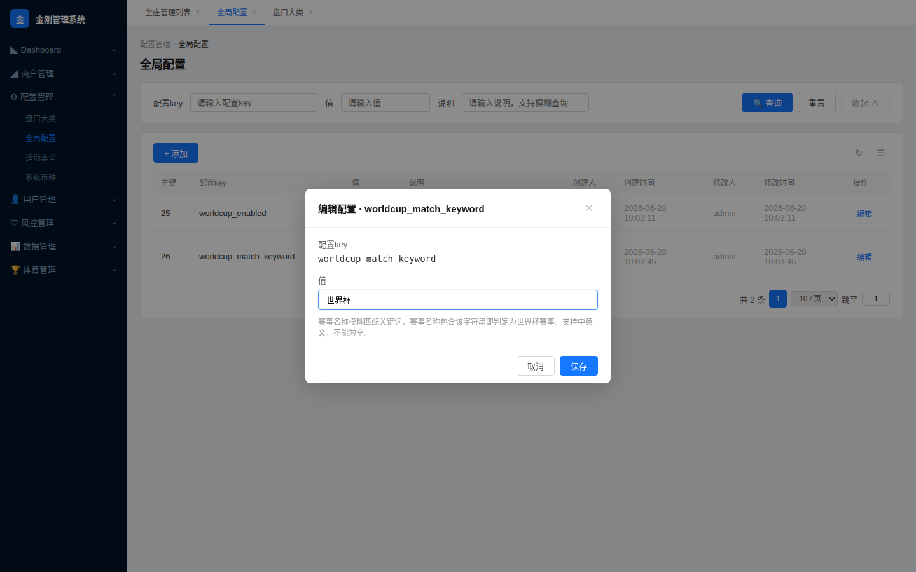Open 运动类型 in sidebar submenu
Image resolution: width=916 pixels, height=572 pixels.
[x=41, y=158]
